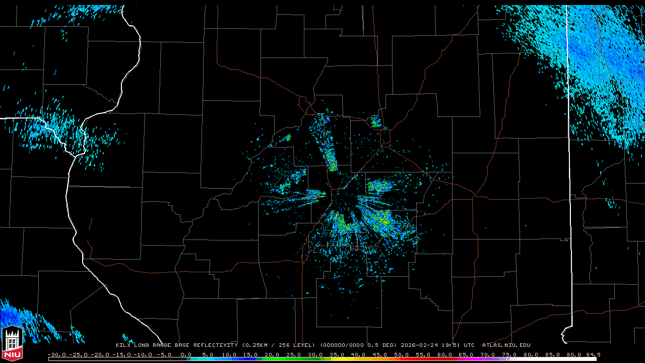The width and height of the screenshot is (645, 363).
Task: Click the ATLAS.NIU.EDU text
Action: pos(506,345)
